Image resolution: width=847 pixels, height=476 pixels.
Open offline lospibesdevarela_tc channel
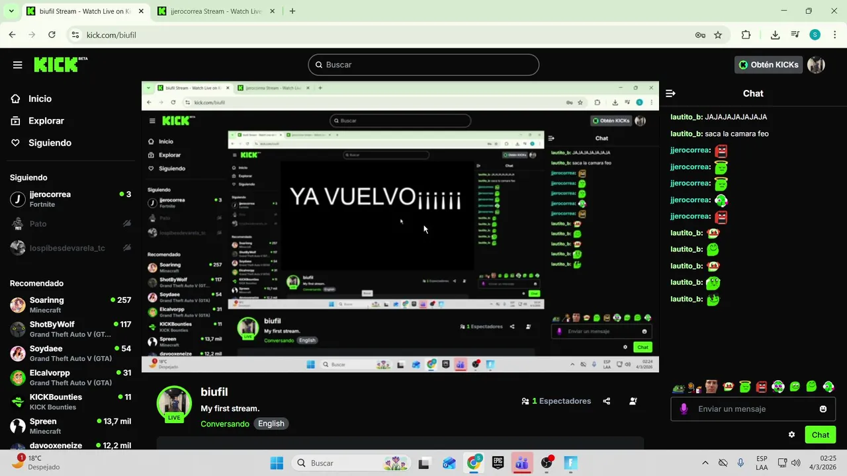(70, 248)
